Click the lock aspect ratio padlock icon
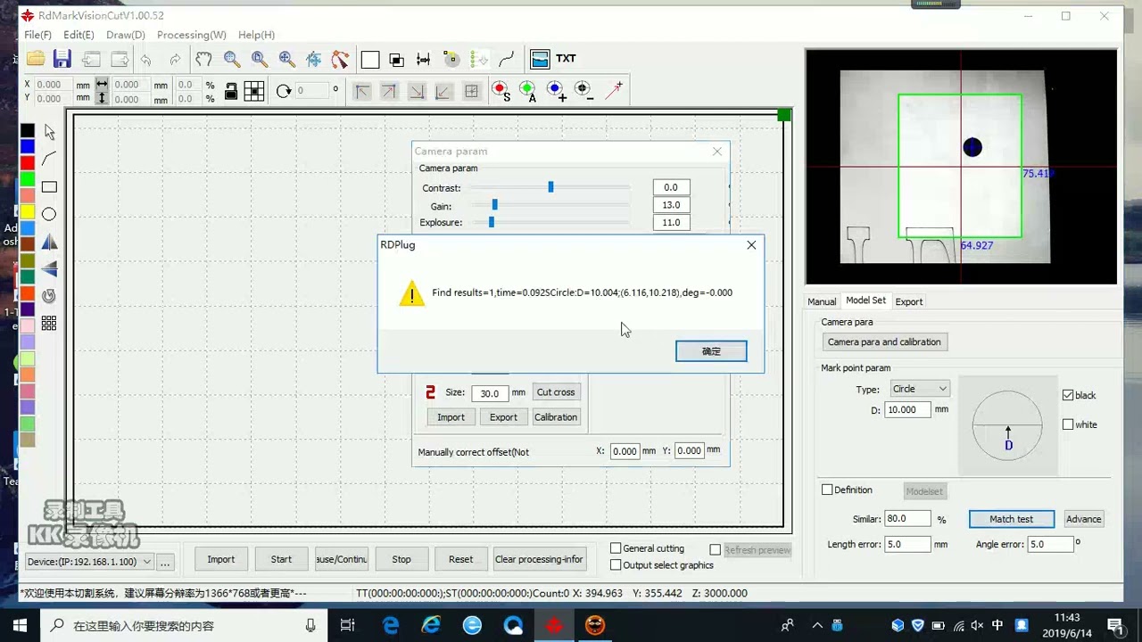Image resolution: width=1142 pixels, height=642 pixels. point(231,91)
